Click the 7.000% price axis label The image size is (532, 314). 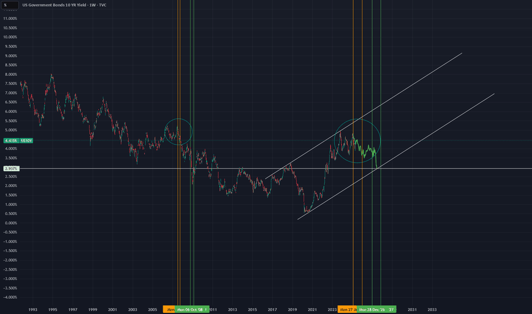[10, 93]
